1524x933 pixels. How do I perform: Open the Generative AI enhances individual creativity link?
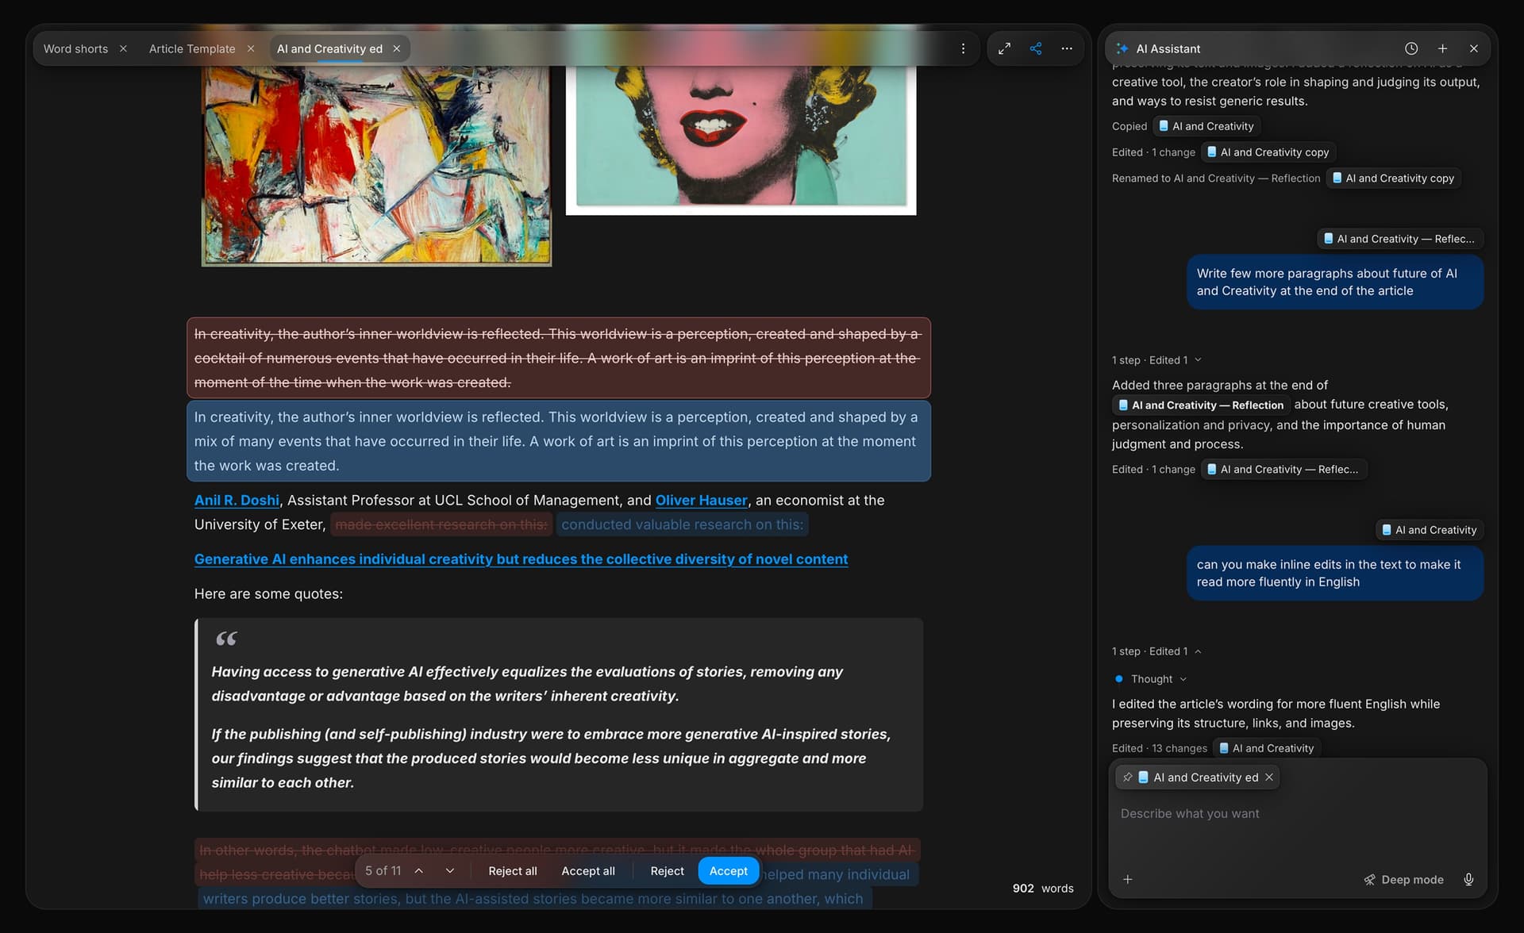pyautogui.click(x=521, y=559)
